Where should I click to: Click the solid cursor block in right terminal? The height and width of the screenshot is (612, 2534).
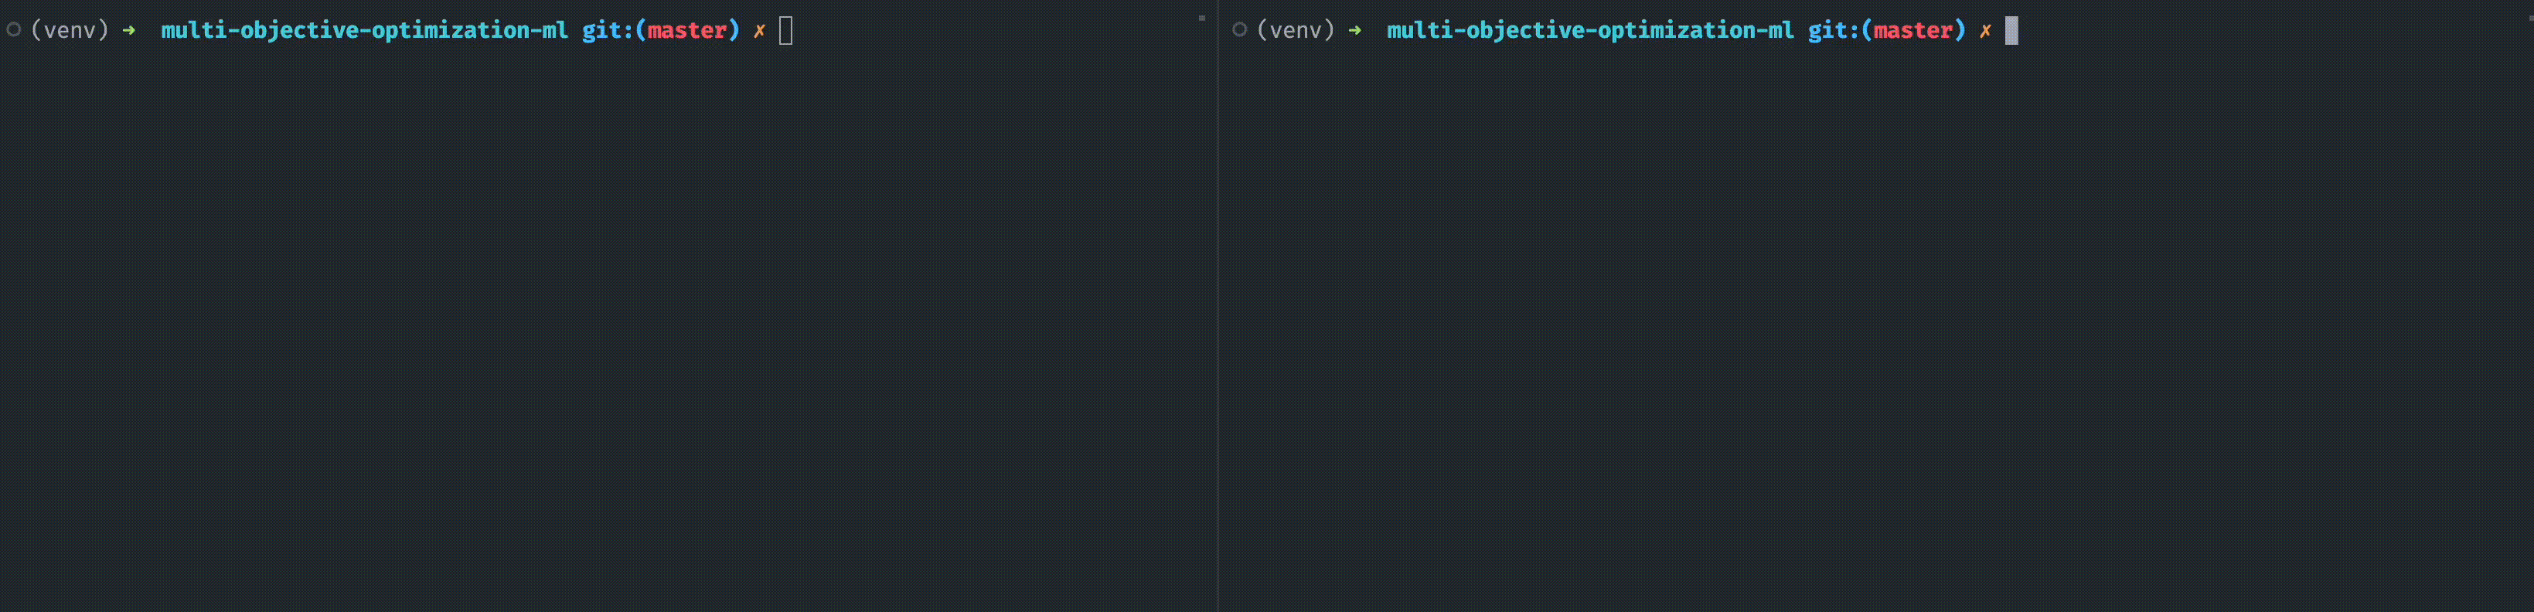tap(2011, 30)
